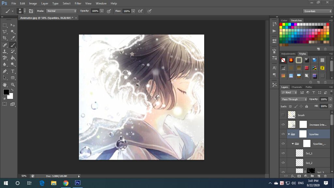This screenshot has height=188, width=334.
Task: Select the Paint Bucket tool
Action: 13,58
